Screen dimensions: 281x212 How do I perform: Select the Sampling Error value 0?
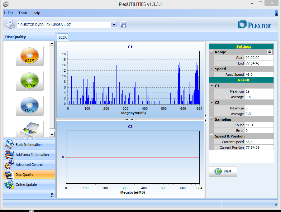click(x=259, y=131)
